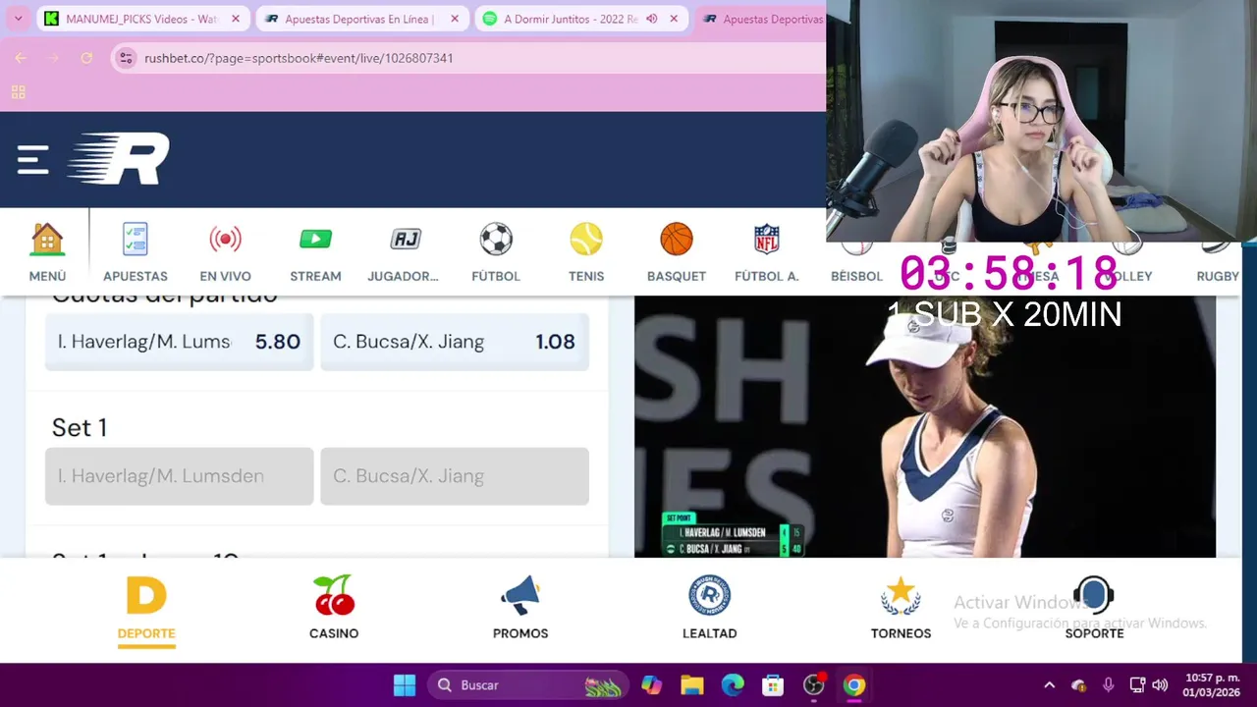
Task: Click the browser back arrow
Action: tap(21, 58)
